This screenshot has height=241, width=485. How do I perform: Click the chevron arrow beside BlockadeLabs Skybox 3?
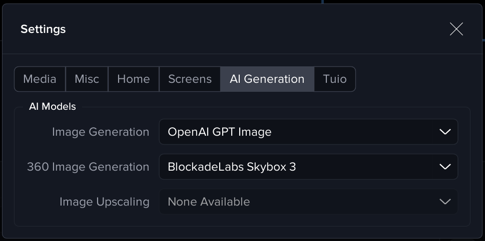[444, 167]
